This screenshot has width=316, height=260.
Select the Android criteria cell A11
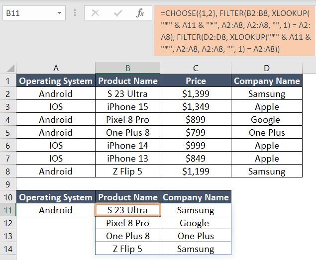tap(56, 210)
